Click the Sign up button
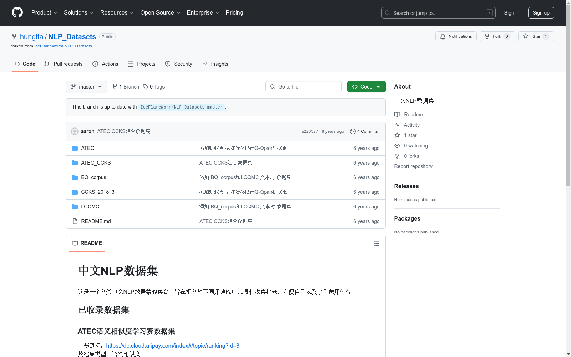Screen dimensions: 571x357 point(541,13)
